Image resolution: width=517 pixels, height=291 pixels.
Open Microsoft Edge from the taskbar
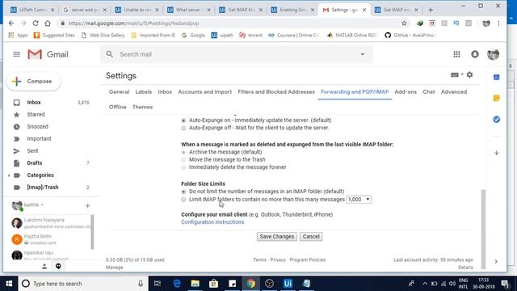[177, 284]
